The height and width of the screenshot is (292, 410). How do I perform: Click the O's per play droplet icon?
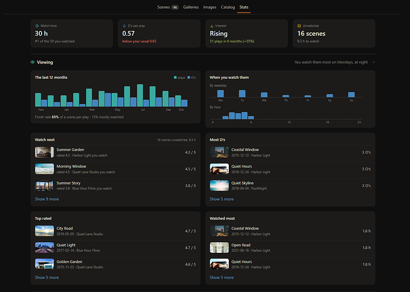point(124,26)
